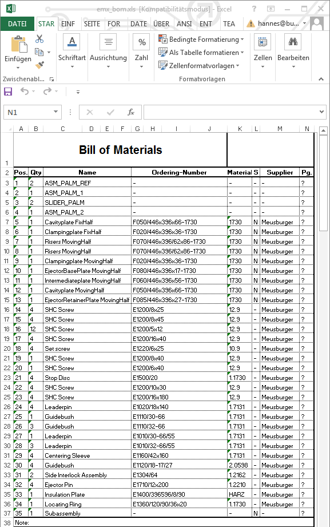The width and height of the screenshot is (330, 527).
Task: Switch to the TEA ribbon tab
Action: pos(229,24)
